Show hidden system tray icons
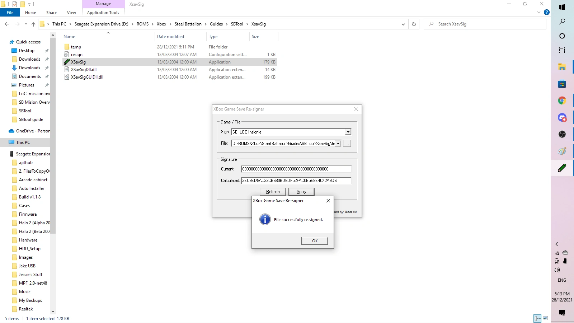574x323 pixels. [x=557, y=244]
